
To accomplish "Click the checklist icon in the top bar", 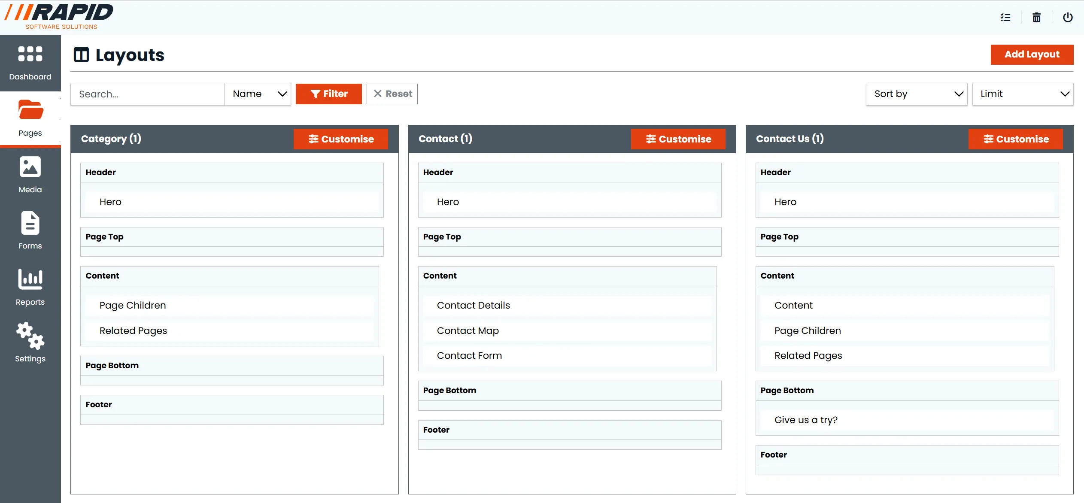I will coord(1005,18).
